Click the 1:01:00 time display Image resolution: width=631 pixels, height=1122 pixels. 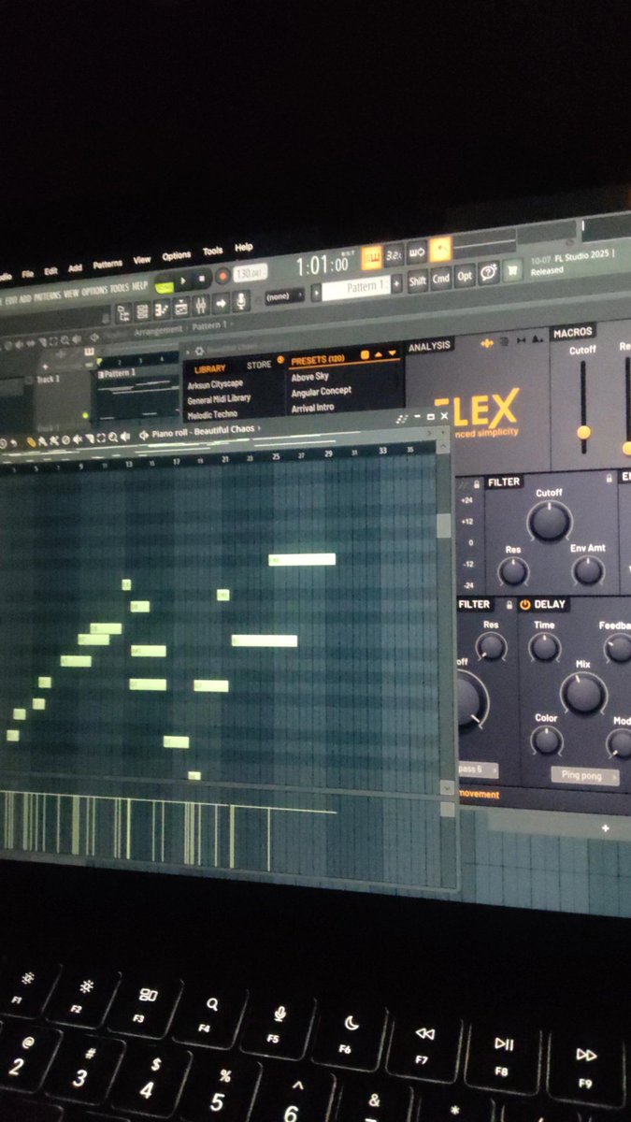tap(322, 265)
